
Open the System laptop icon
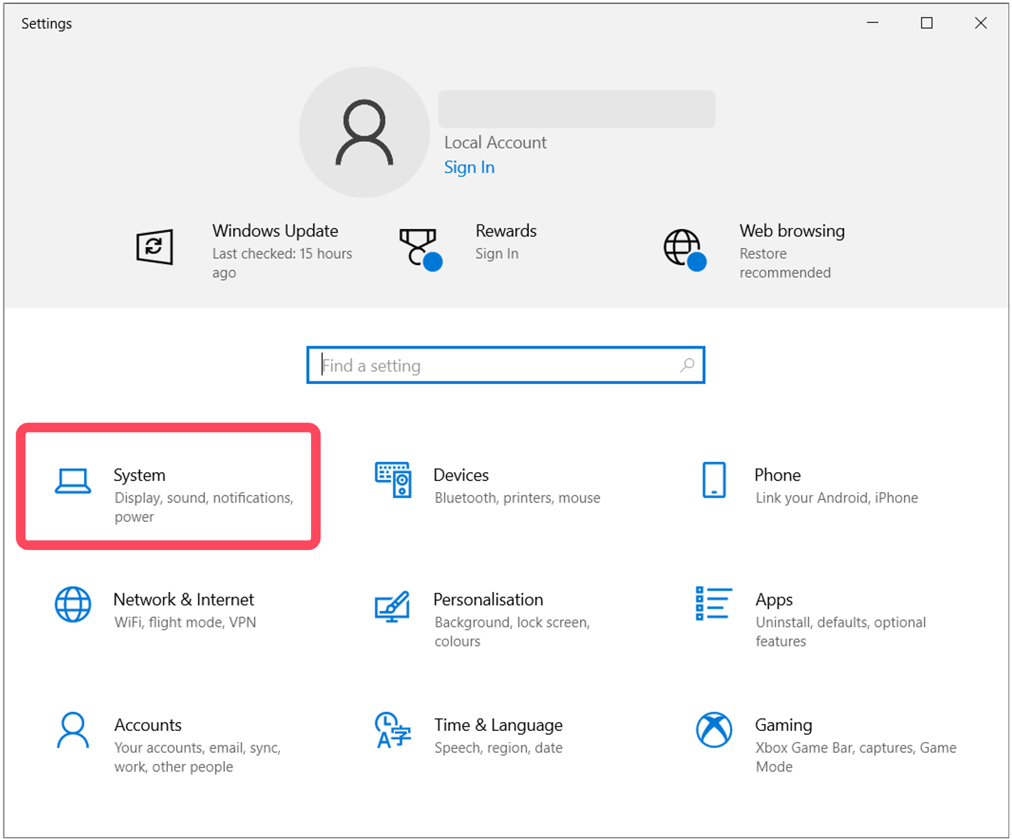click(73, 481)
